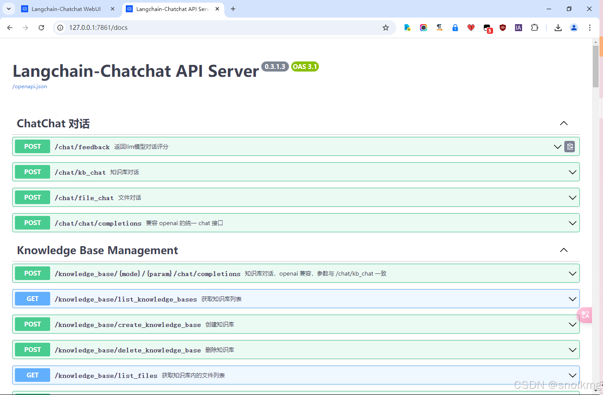Open the uBlock Origin extension icon

coord(502,27)
